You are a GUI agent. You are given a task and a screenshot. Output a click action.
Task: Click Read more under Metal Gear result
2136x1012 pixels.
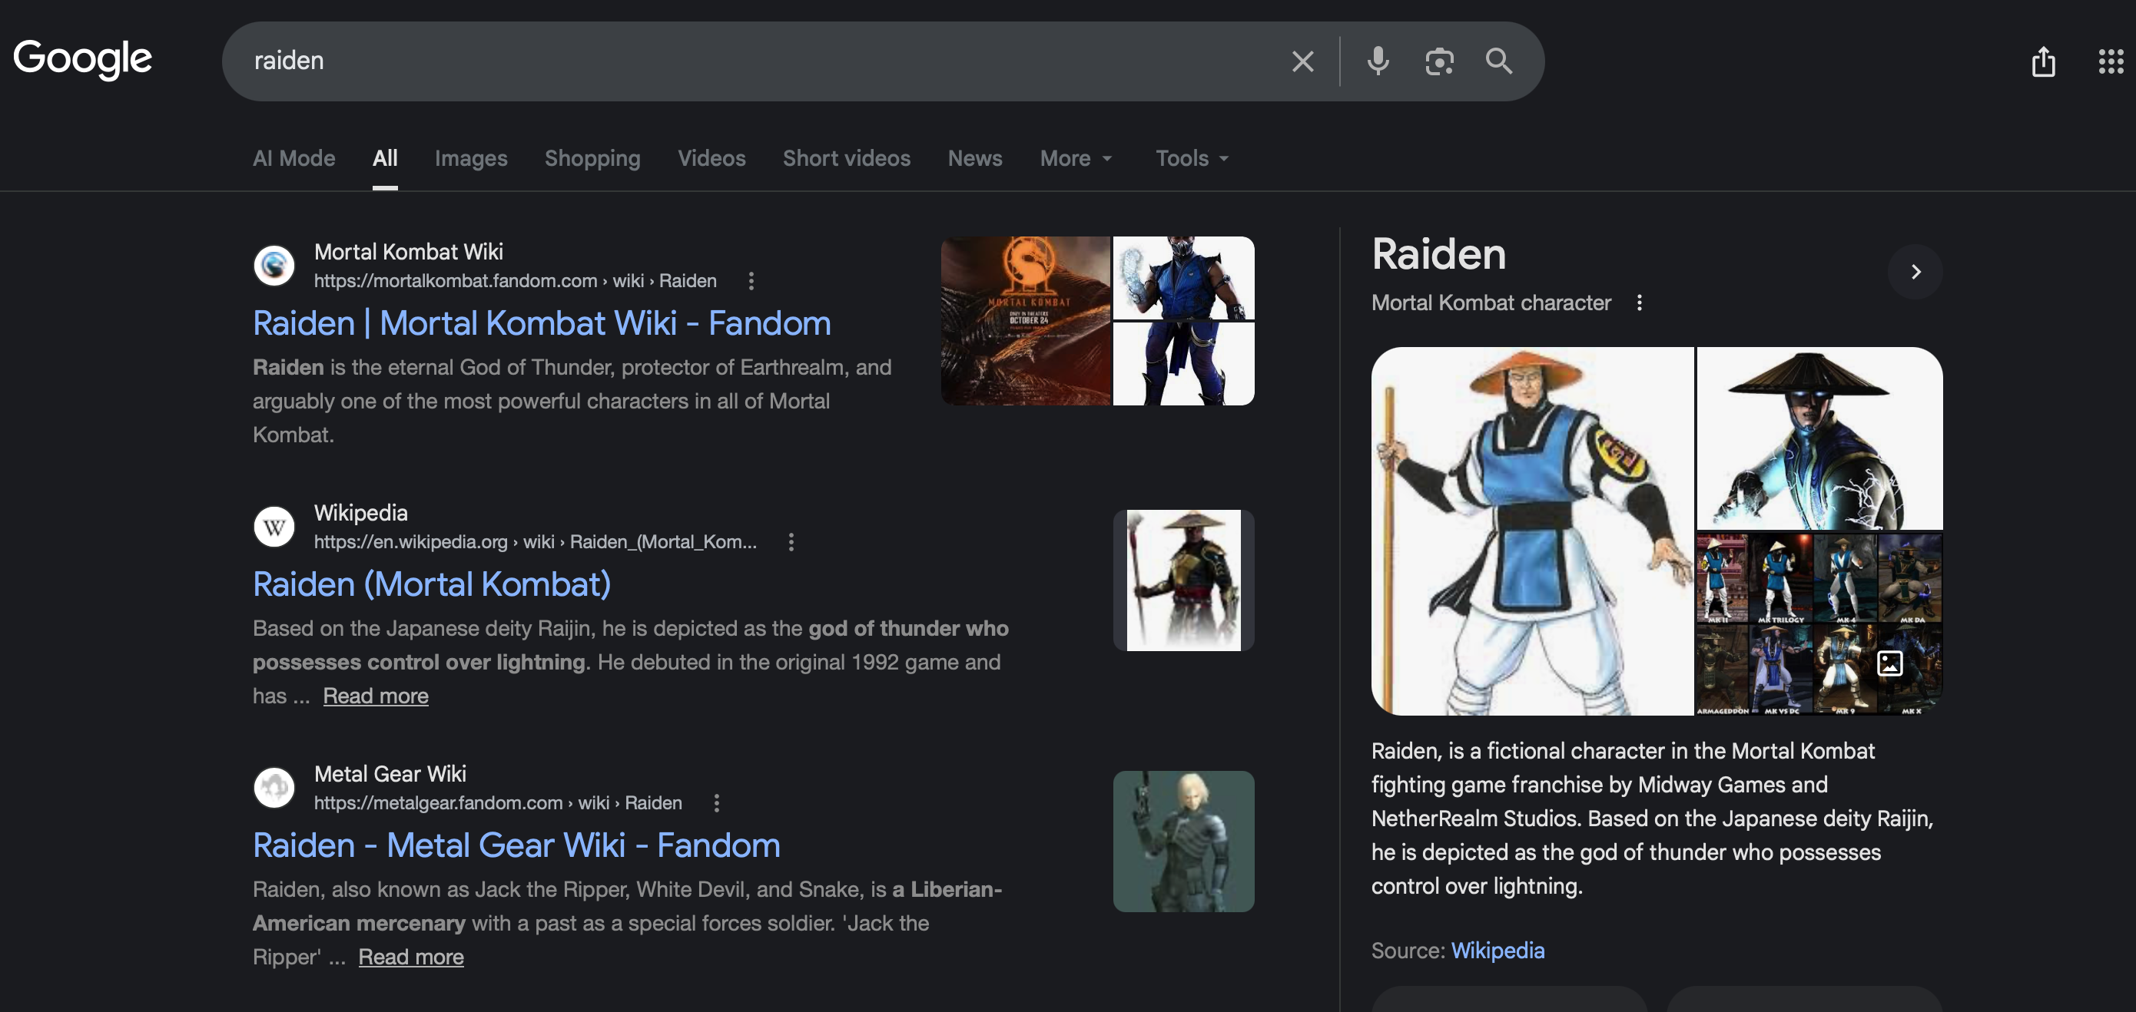(411, 957)
